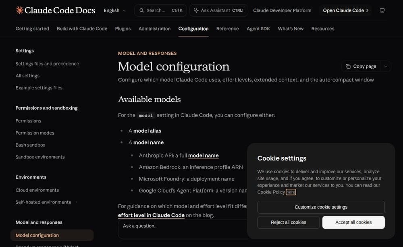403x247 pixels.
Task: Open the Bash sandbox page
Action: pos(30,145)
